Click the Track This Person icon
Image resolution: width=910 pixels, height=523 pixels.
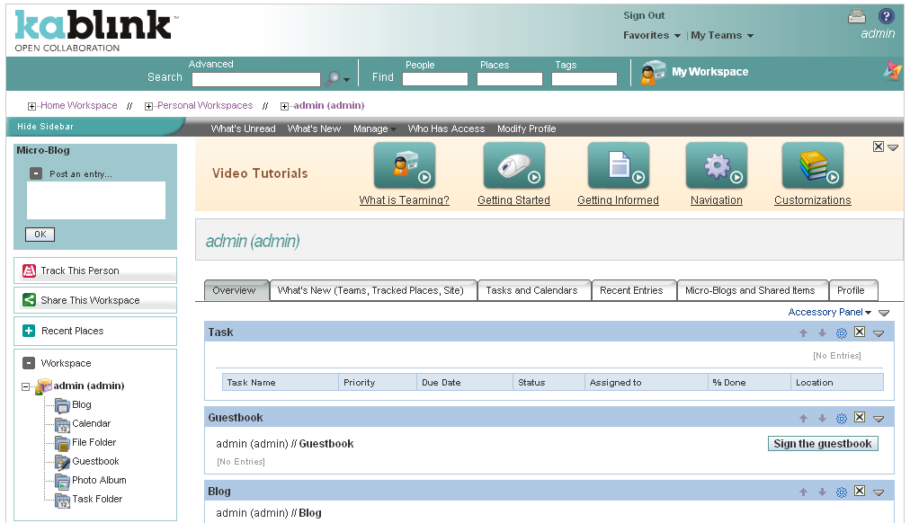[30, 270]
